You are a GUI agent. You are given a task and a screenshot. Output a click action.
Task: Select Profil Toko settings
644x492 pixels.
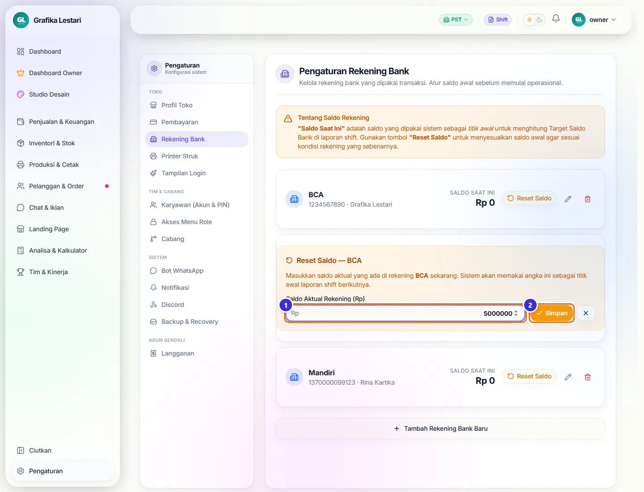coord(197,105)
